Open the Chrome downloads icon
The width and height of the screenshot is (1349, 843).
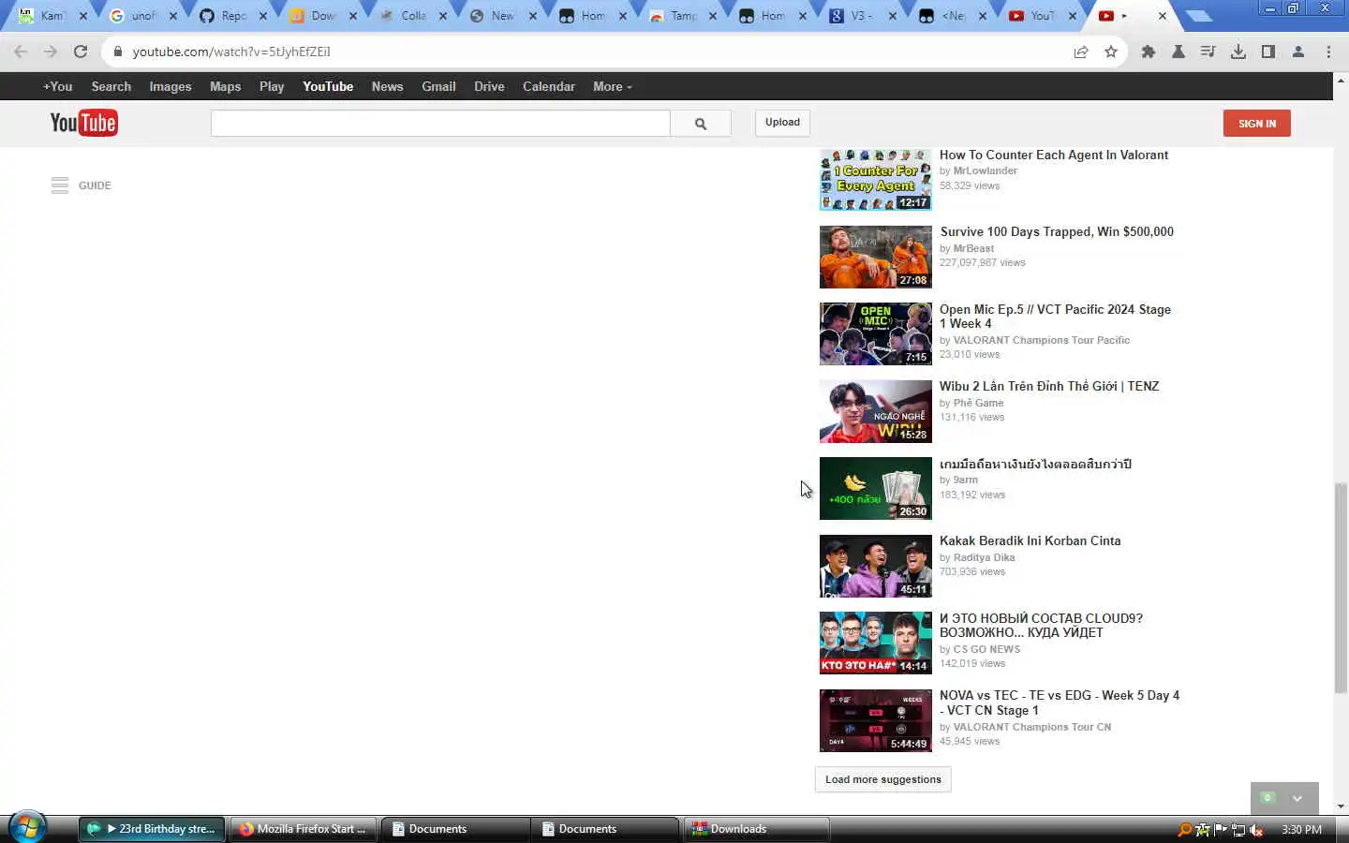click(x=1238, y=52)
